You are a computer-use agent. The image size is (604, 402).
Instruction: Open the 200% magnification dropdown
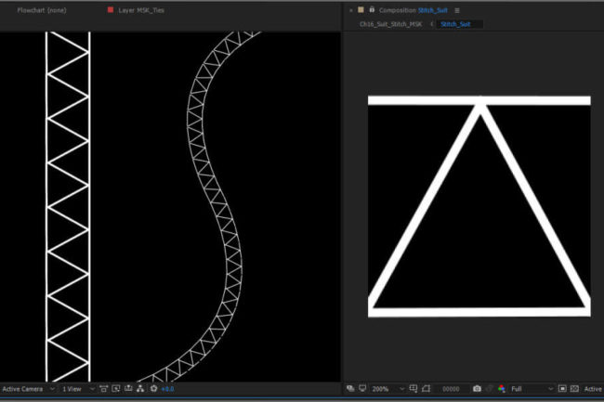point(384,388)
